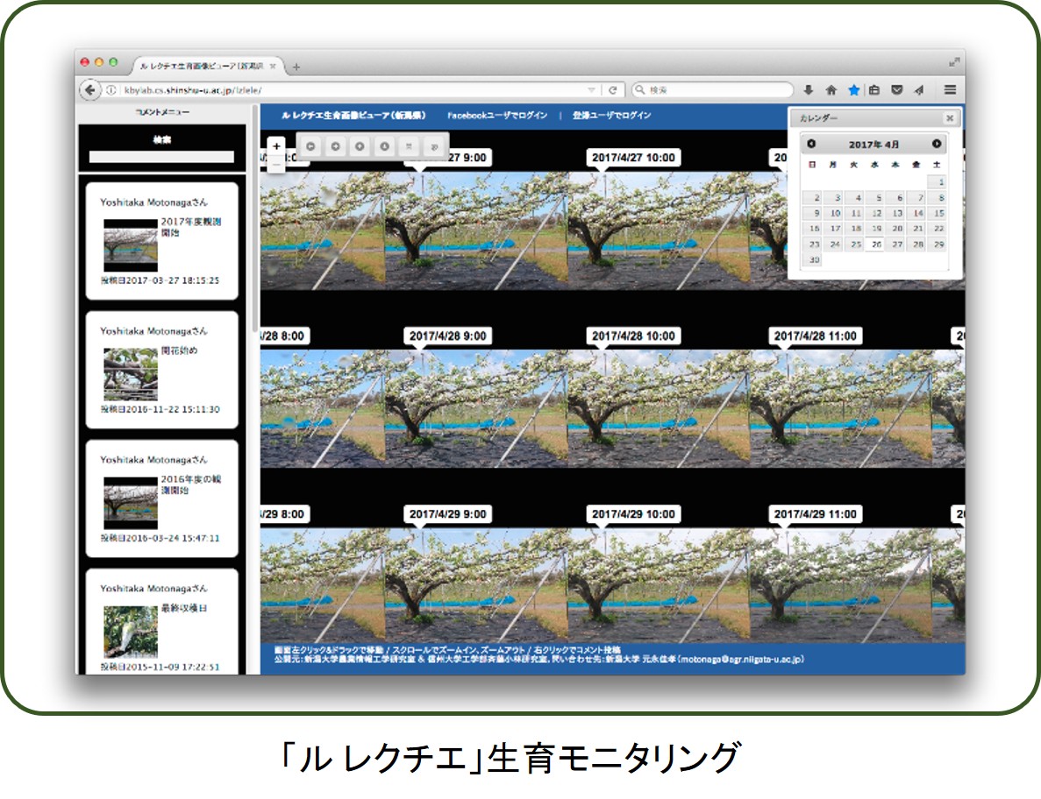The width and height of the screenshot is (1041, 799).
Task: Open the Firefox downloads arrow icon
Action: point(809,90)
